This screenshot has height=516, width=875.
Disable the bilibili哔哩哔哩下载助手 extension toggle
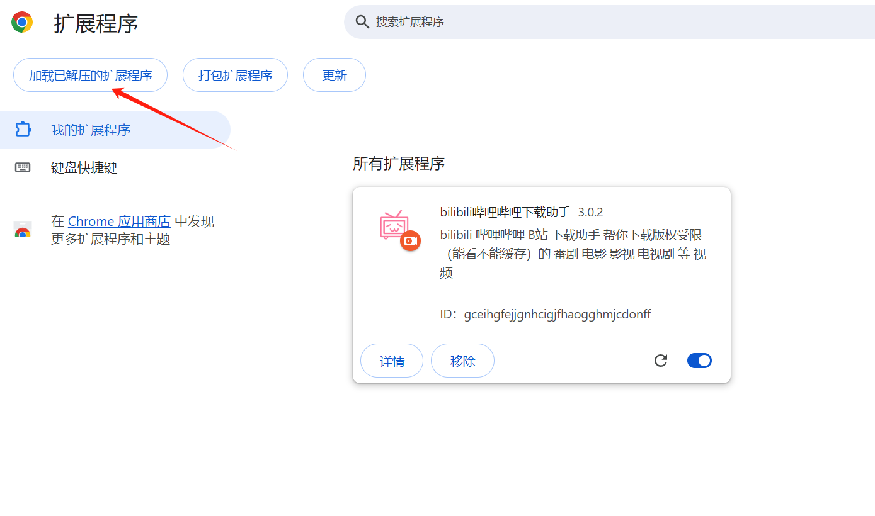coord(699,361)
